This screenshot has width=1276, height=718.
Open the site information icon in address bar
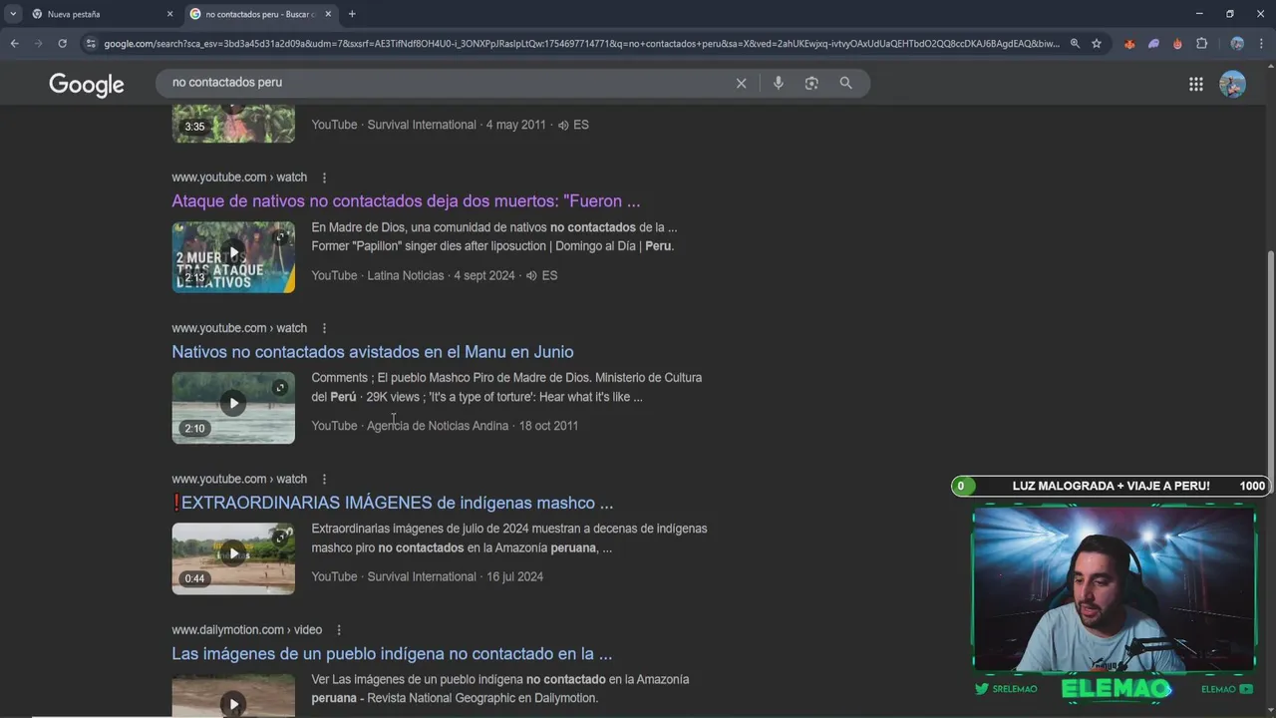click(91, 44)
